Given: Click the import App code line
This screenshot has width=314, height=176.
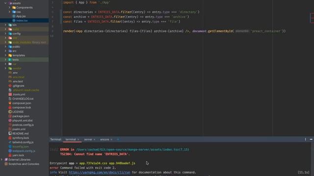Looking at the screenshot, I should click(86, 2).
